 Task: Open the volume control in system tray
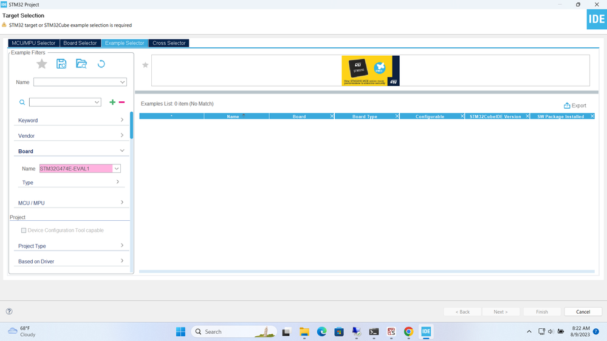pos(550,332)
